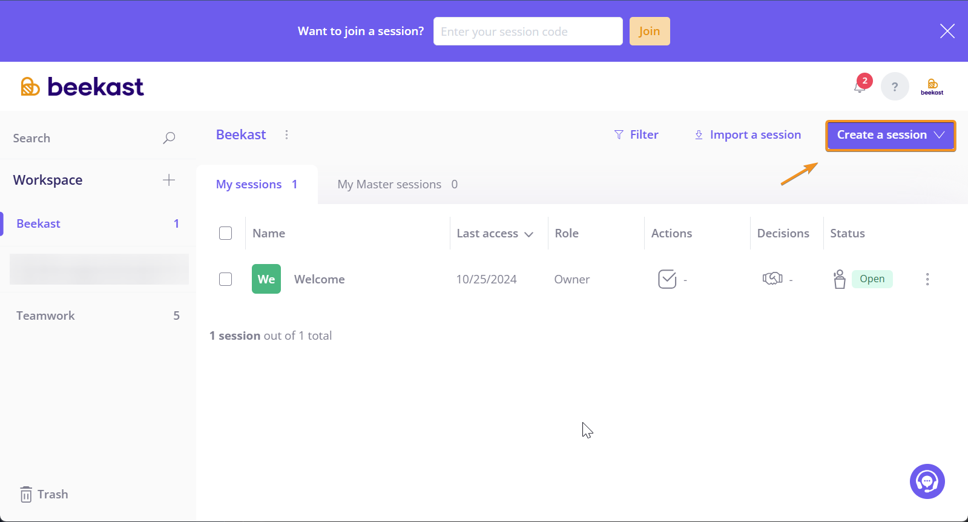The width and height of the screenshot is (968, 522).
Task: Close the join session banner
Action: (x=947, y=31)
